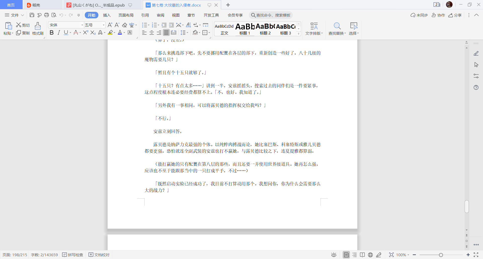This screenshot has width=483, height=259.
Task: Click the Undo arrow icon
Action: (x=61, y=15)
